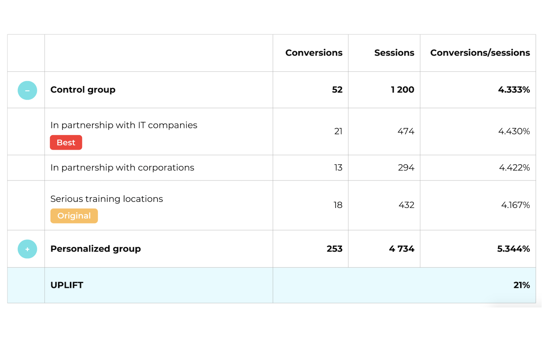Click the UPLIFT row label
Image resolution: width=543 pixels, height=339 pixels.
pos(67,285)
